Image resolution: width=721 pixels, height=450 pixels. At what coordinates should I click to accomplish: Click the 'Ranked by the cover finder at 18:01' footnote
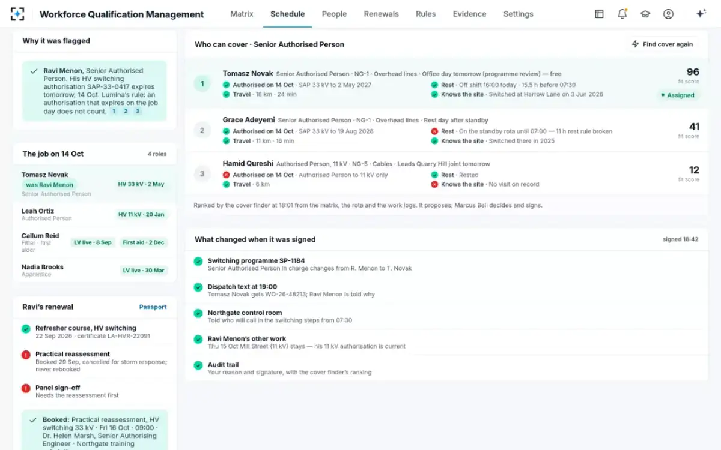[368, 205]
